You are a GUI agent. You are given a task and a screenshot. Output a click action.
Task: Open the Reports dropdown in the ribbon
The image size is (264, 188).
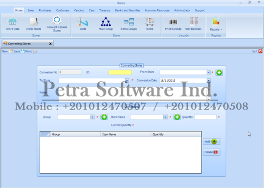click(x=216, y=24)
